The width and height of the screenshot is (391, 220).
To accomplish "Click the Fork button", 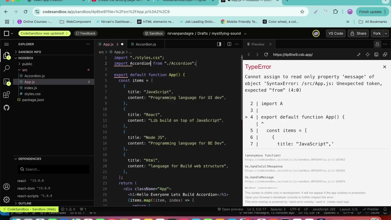I will click(377, 33).
